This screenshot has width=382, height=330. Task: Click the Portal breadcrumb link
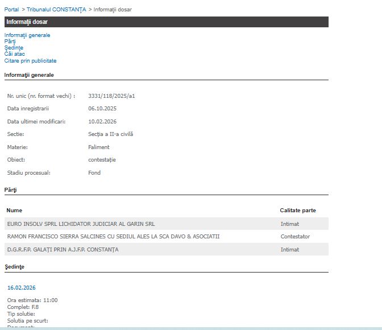click(12, 10)
